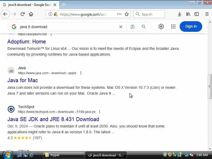Image resolution: width=212 pixels, height=159 pixels.
Task: Click the security shield tray icon
Action: (x=170, y=155)
